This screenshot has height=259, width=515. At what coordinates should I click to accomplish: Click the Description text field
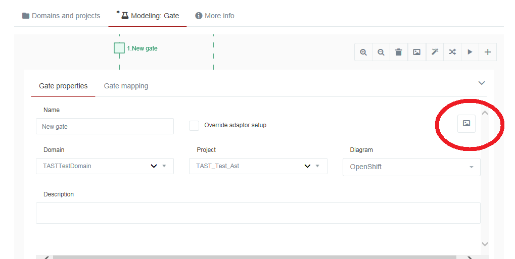click(258, 213)
